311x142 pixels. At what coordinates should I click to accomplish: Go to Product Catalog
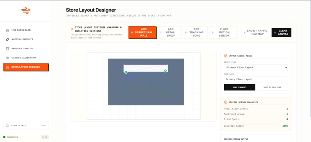pyautogui.click(x=26, y=48)
